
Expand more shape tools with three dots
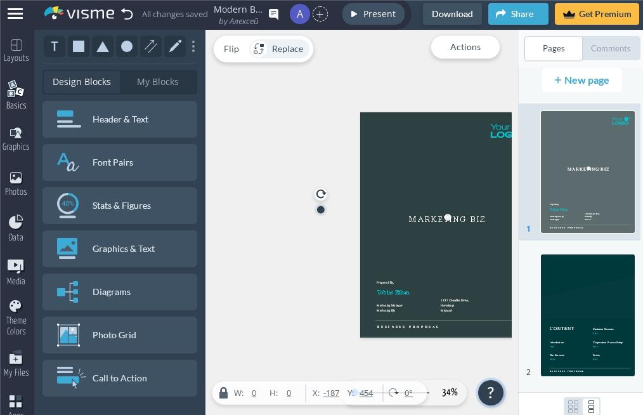[193, 46]
